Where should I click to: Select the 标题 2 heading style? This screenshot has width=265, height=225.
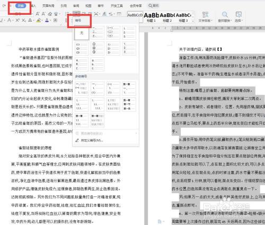(x=167, y=17)
